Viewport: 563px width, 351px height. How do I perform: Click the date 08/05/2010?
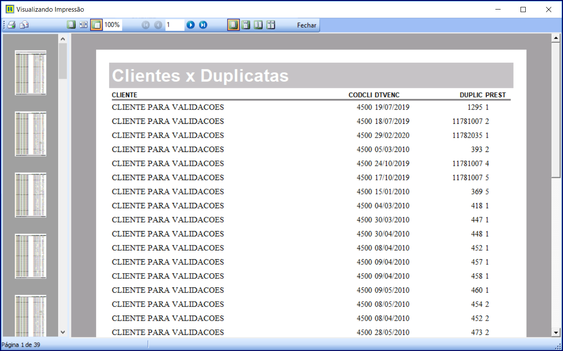(392, 304)
